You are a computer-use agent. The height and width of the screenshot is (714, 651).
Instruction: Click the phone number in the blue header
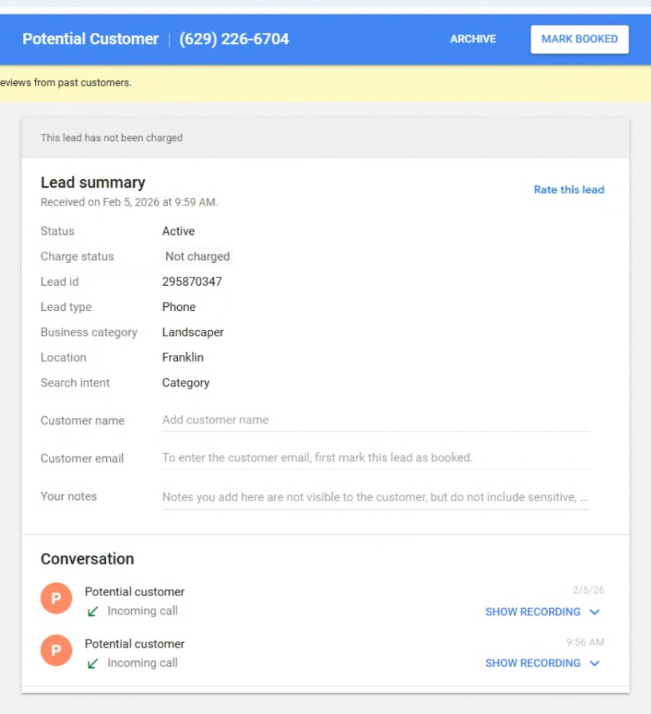click(234, 39)
